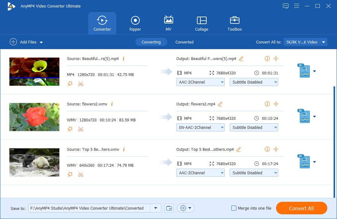
Task: Switch to the Ripper tab
Action: pyautogui.click(x=135, y=23)
